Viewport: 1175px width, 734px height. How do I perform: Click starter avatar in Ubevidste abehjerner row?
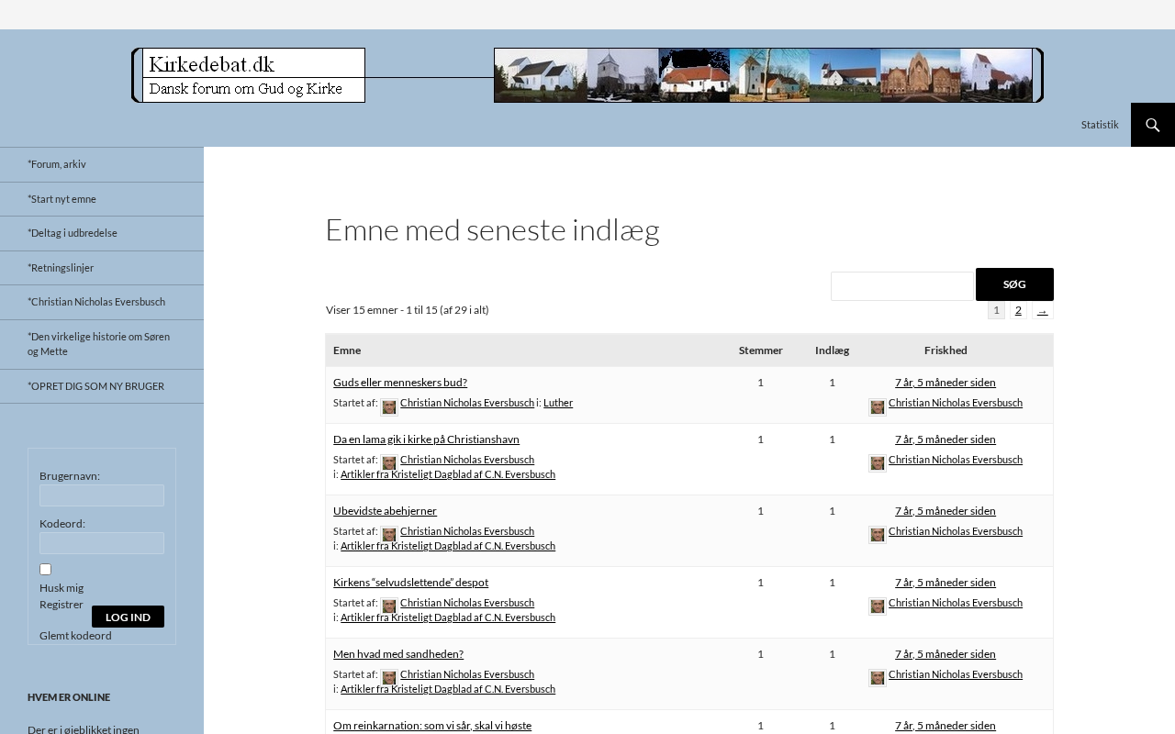click(389, 536)
